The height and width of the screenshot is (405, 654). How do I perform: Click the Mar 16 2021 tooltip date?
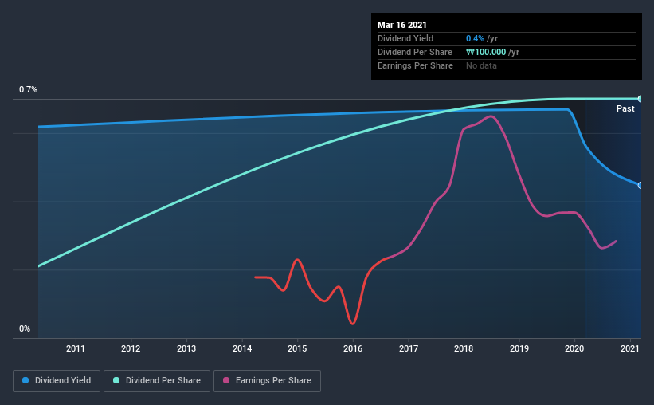[402, 25]
